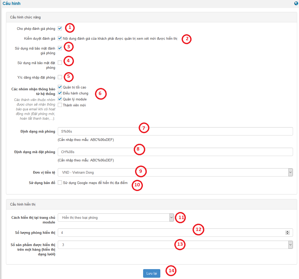Enable notifications for 'Thành viên mới'
This screenshot has height=279, width=299.
click(x=60, y=105)
